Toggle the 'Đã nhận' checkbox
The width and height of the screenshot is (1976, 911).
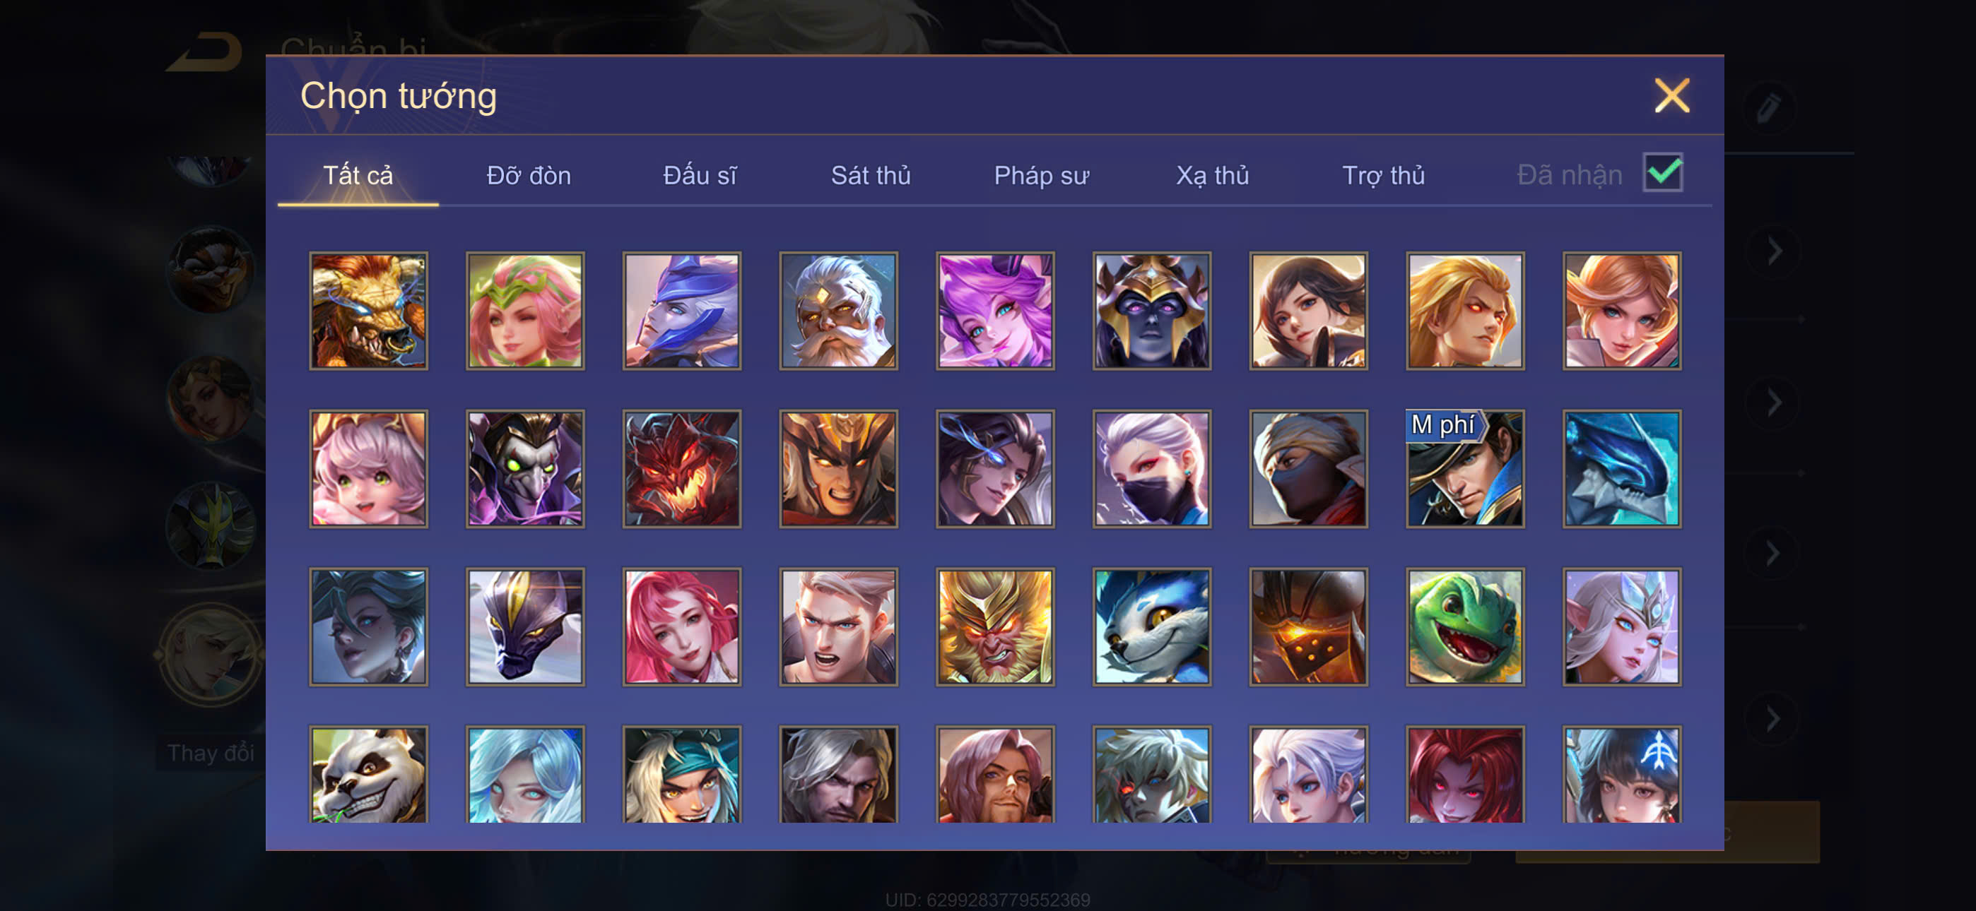pos(1662,172)
